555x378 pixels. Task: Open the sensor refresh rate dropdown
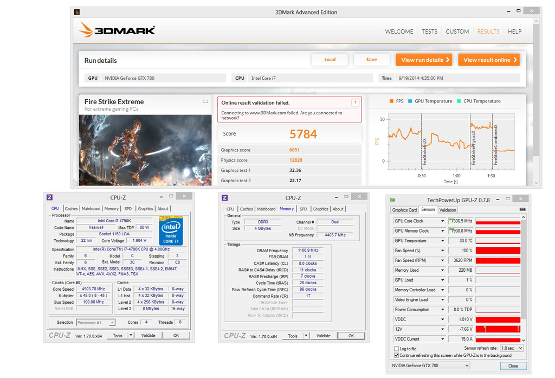(x=512, y=348)
